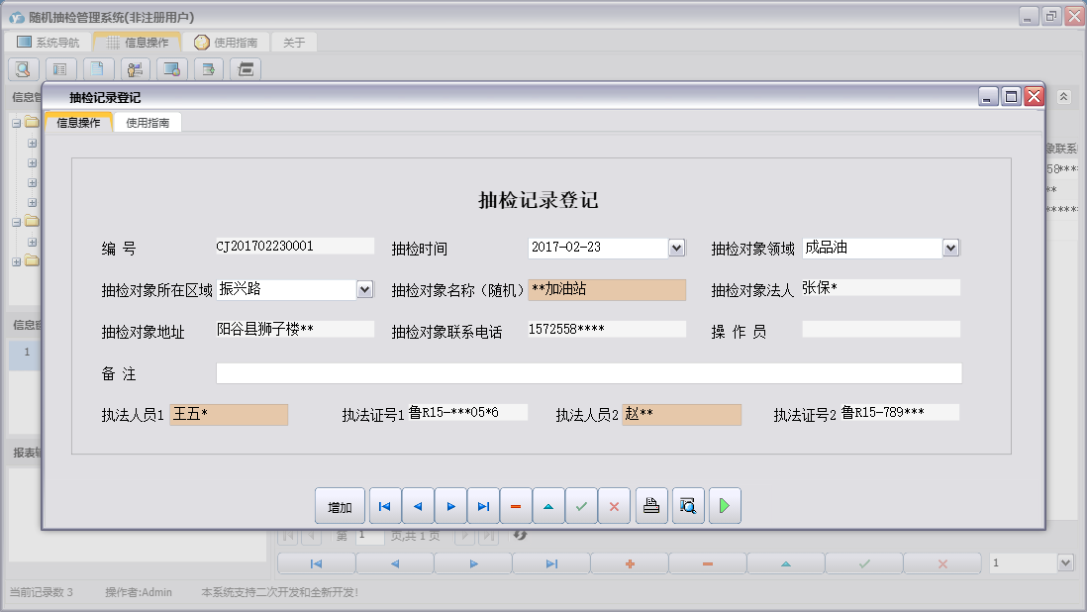
Task: Click the 增加 (Add) button
Action: pos(340,506)
